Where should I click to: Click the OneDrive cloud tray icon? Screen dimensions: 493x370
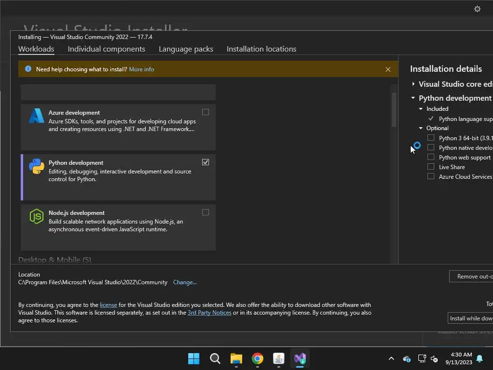[406, 358]
